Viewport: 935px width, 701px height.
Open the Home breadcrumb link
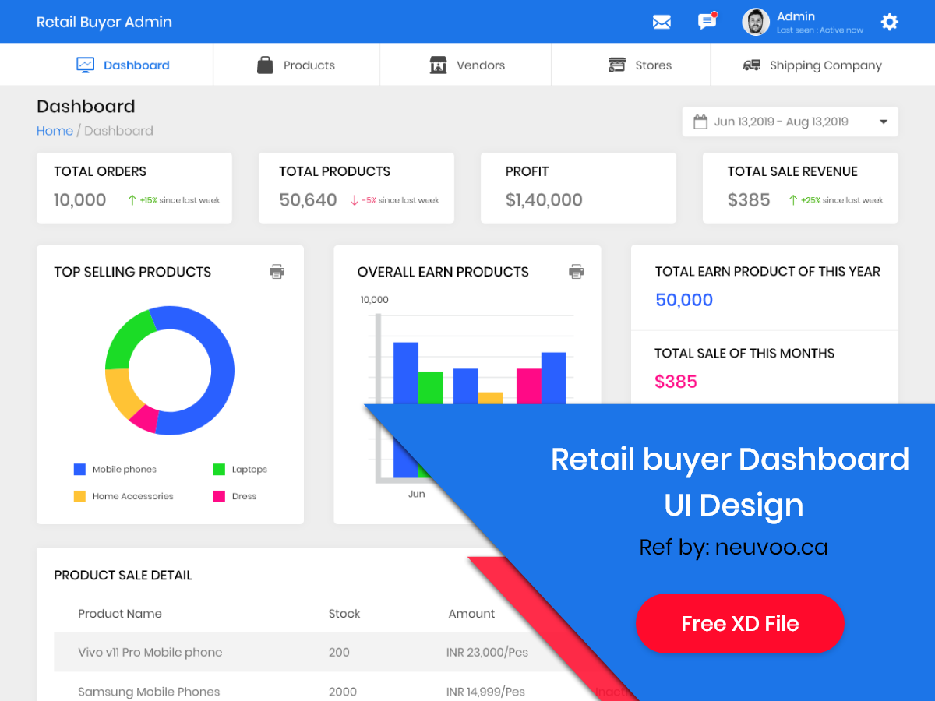[55, 130]
